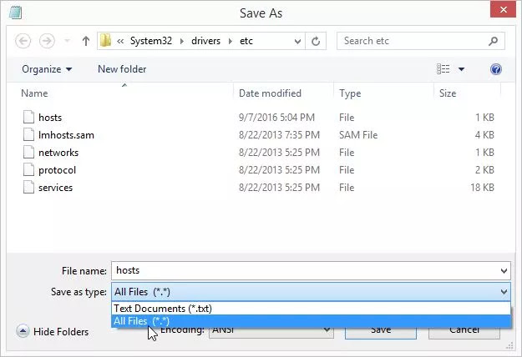Click the Cancel button
The image size is (522, 357).
464,334
